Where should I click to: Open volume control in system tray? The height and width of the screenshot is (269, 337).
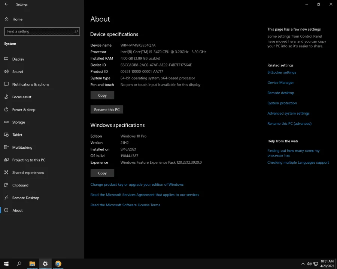point(309,264)
